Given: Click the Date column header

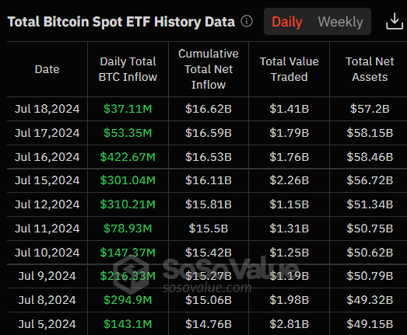Looking at the screenshot, I should tap(47, 69).
